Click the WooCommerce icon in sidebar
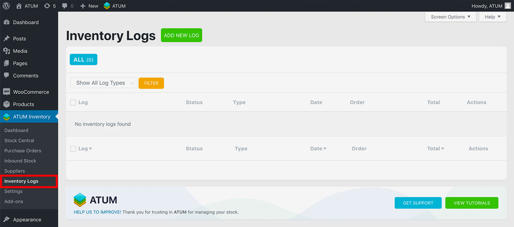Viewport: 514px width, 227px height. click(x=6, y=92)
